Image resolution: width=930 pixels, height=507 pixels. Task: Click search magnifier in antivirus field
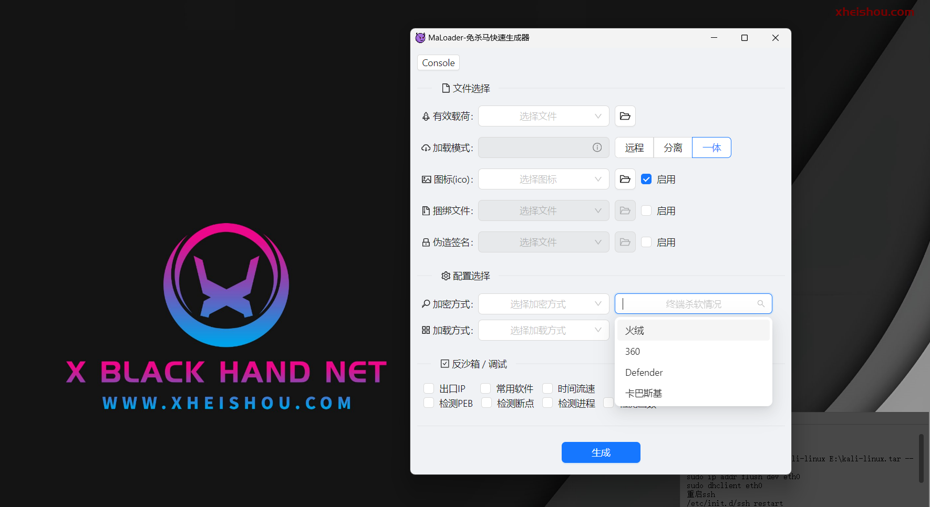[x=761, y=304]
